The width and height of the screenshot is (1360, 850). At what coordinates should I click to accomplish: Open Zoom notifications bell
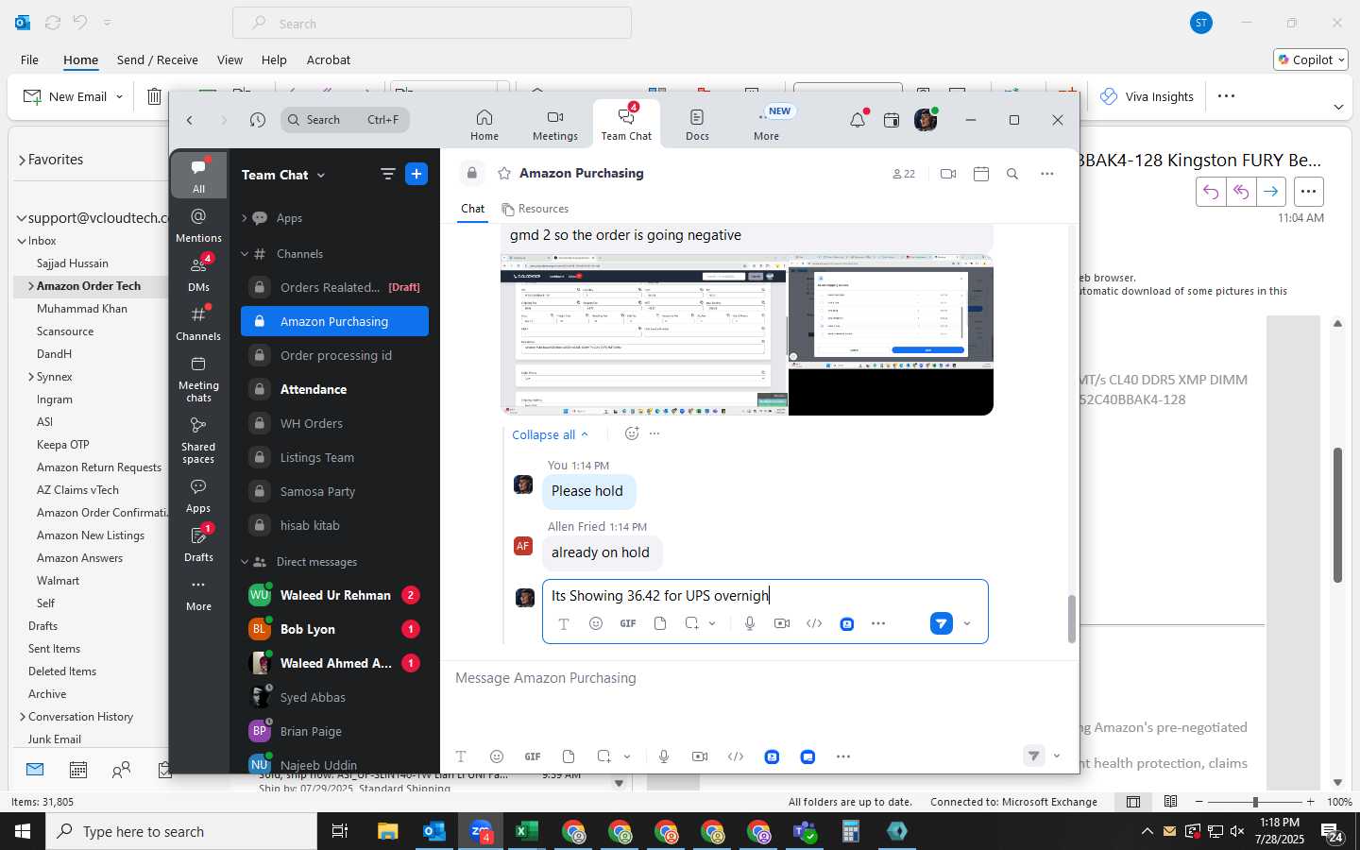coord(858,120)
